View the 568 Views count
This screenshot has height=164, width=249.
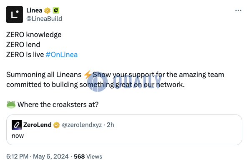[x=88, y=157]
